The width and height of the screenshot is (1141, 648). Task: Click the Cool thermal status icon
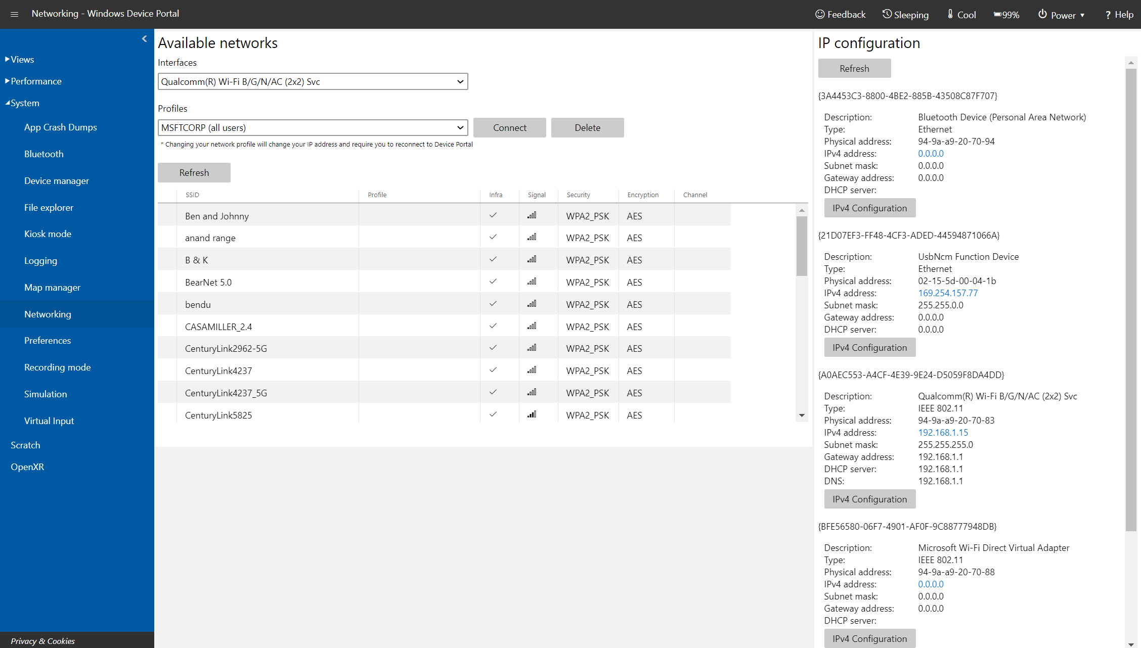pos(948,14)
